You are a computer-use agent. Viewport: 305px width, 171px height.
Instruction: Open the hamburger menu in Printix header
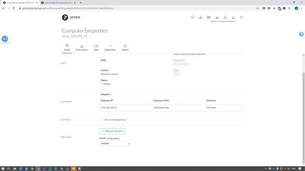pyautogui.click(x=242, y=17)
